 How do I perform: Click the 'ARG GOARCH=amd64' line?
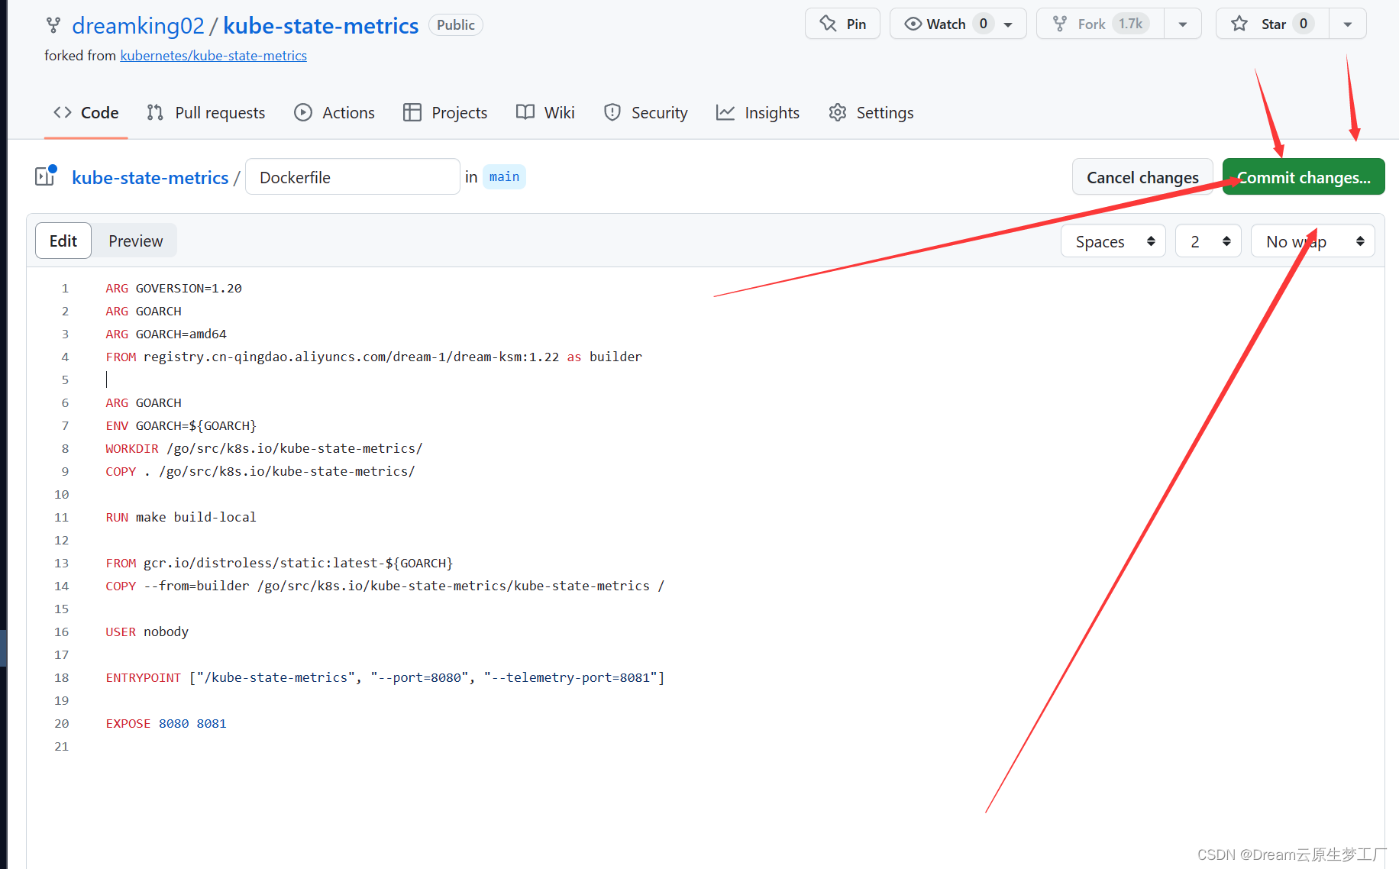pyautogui.click(x=166, y=334)
